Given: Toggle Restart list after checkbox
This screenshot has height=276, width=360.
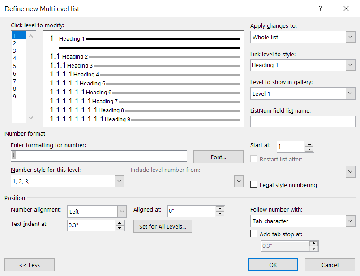Looking at the screenshot, I should 254,159.
